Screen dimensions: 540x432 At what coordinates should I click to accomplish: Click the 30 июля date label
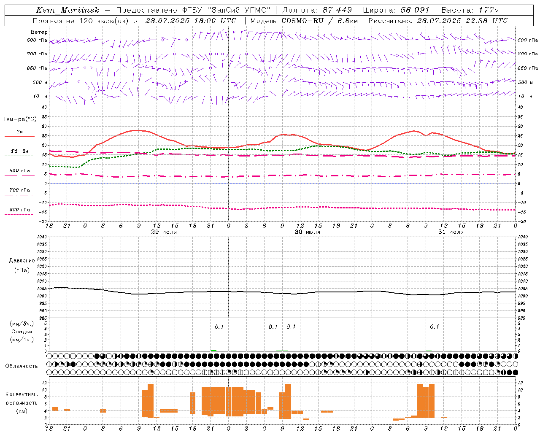point(307,232)
